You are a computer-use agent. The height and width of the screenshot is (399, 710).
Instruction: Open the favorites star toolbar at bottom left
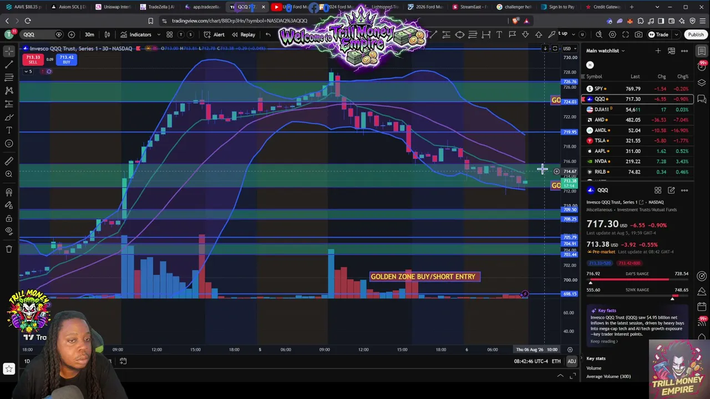(x=9, y=369)
